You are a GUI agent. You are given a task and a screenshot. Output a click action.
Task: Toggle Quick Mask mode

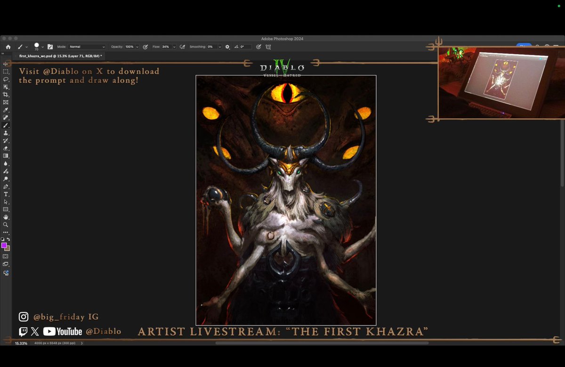6,256
